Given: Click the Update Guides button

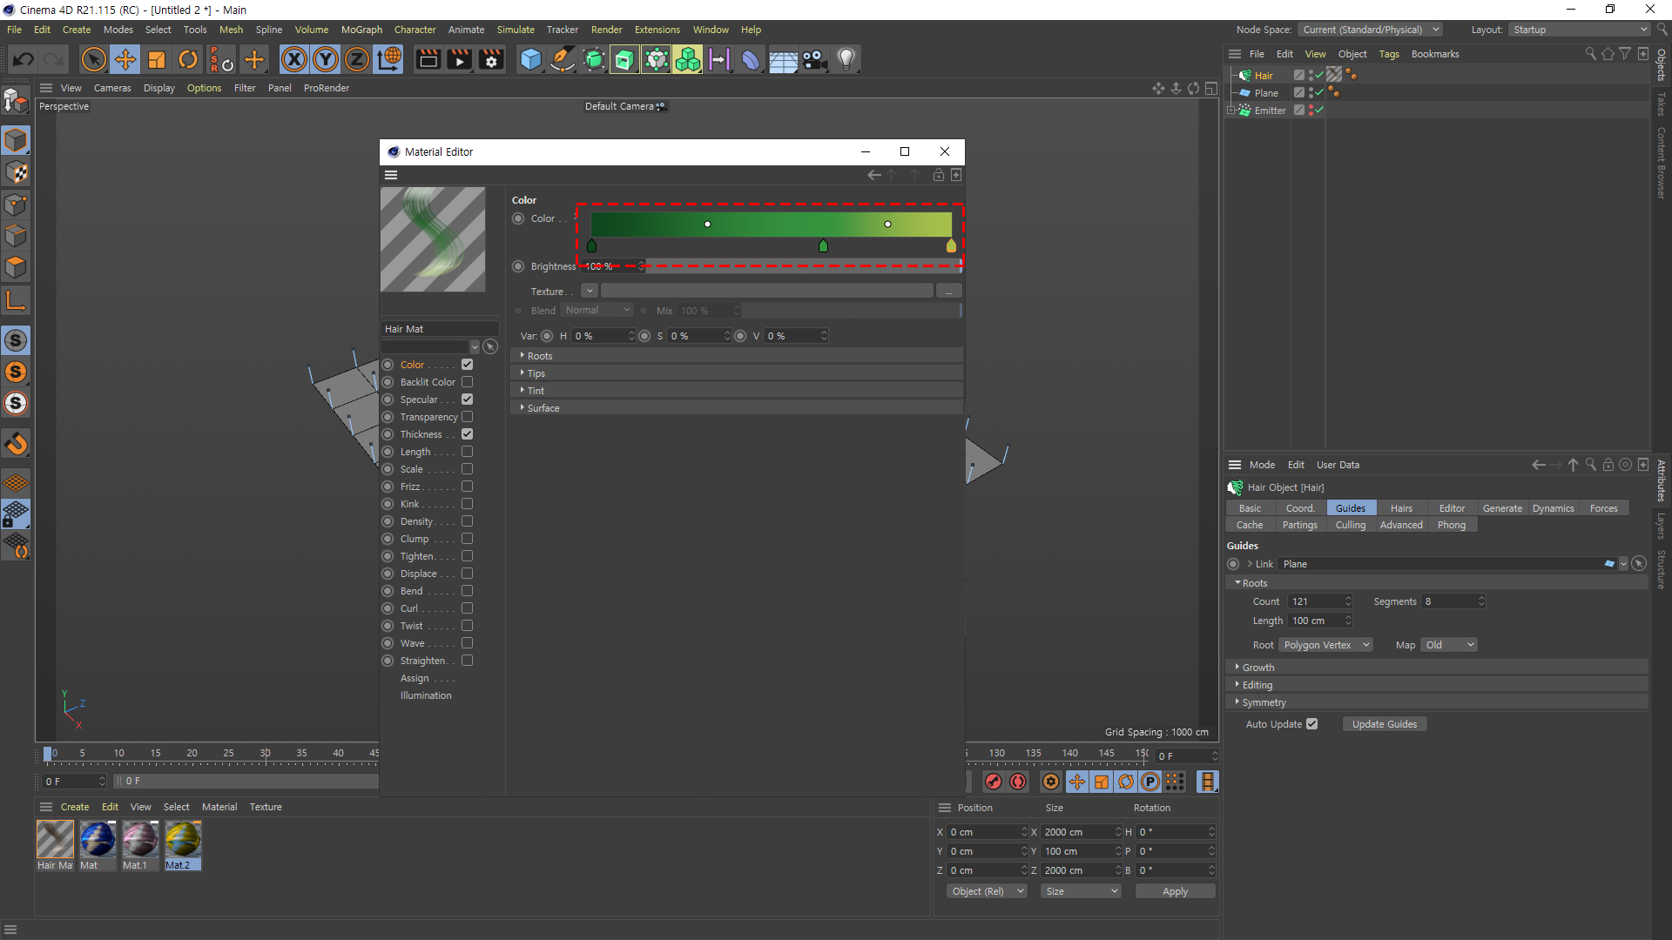Looking at the screenshot, I should click(1384, 724).
